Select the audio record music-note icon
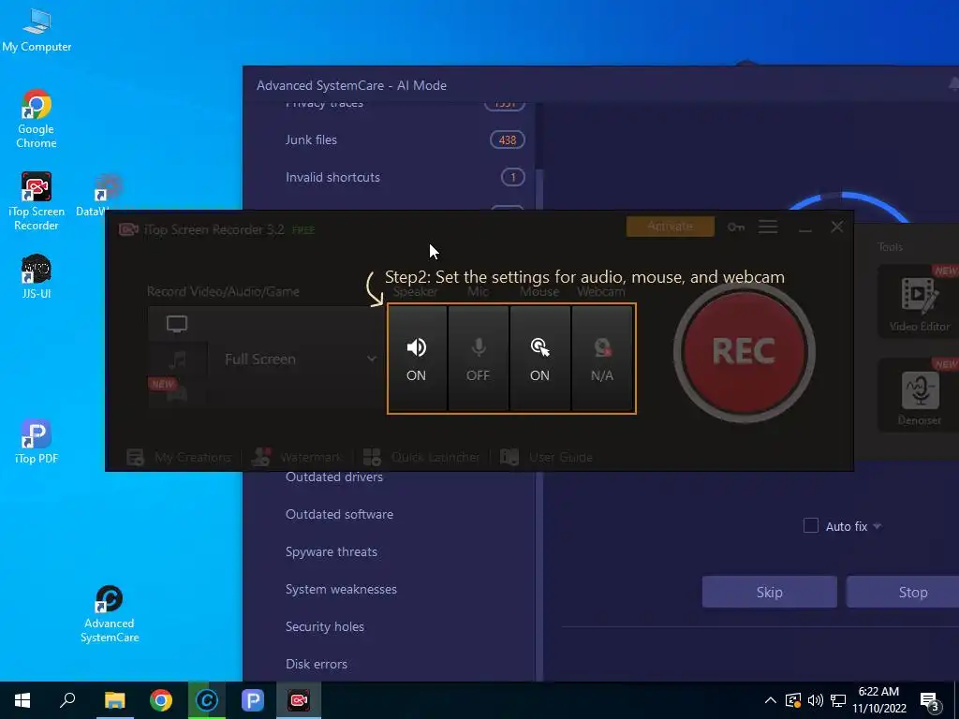This screenshot has height=719, width=959. pos(177,359)
